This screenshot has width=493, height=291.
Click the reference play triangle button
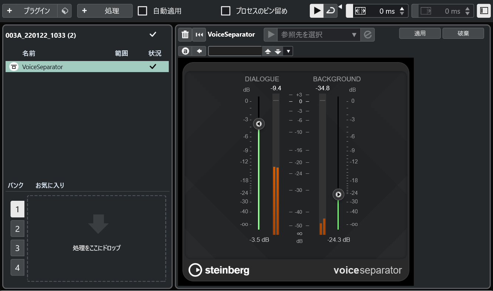[x=271, y=34]
